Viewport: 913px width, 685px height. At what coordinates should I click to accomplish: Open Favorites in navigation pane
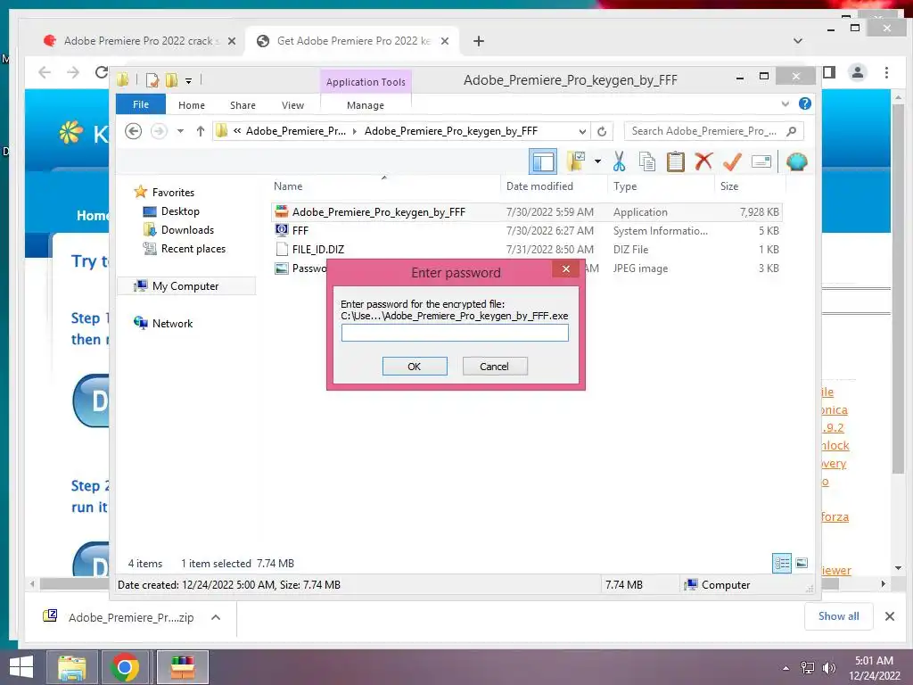point(173,193)
